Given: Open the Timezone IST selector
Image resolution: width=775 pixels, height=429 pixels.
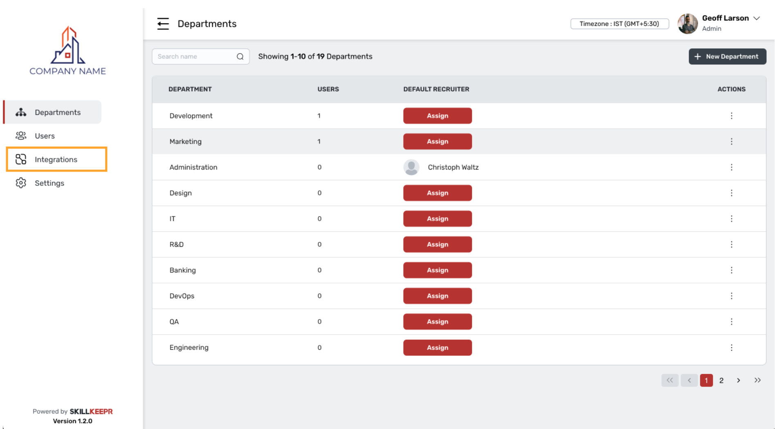Looking at the screenshot, I should pyautogui.click(x=619, y=24).
